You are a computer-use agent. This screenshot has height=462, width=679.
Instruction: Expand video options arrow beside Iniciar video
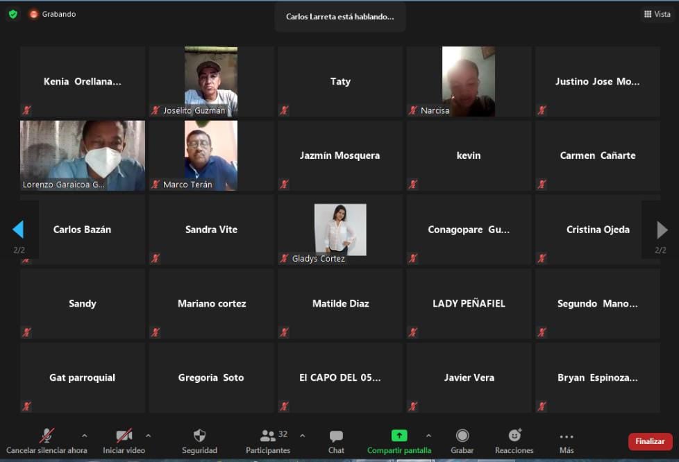pyautogui.click(x=148, y=436)
